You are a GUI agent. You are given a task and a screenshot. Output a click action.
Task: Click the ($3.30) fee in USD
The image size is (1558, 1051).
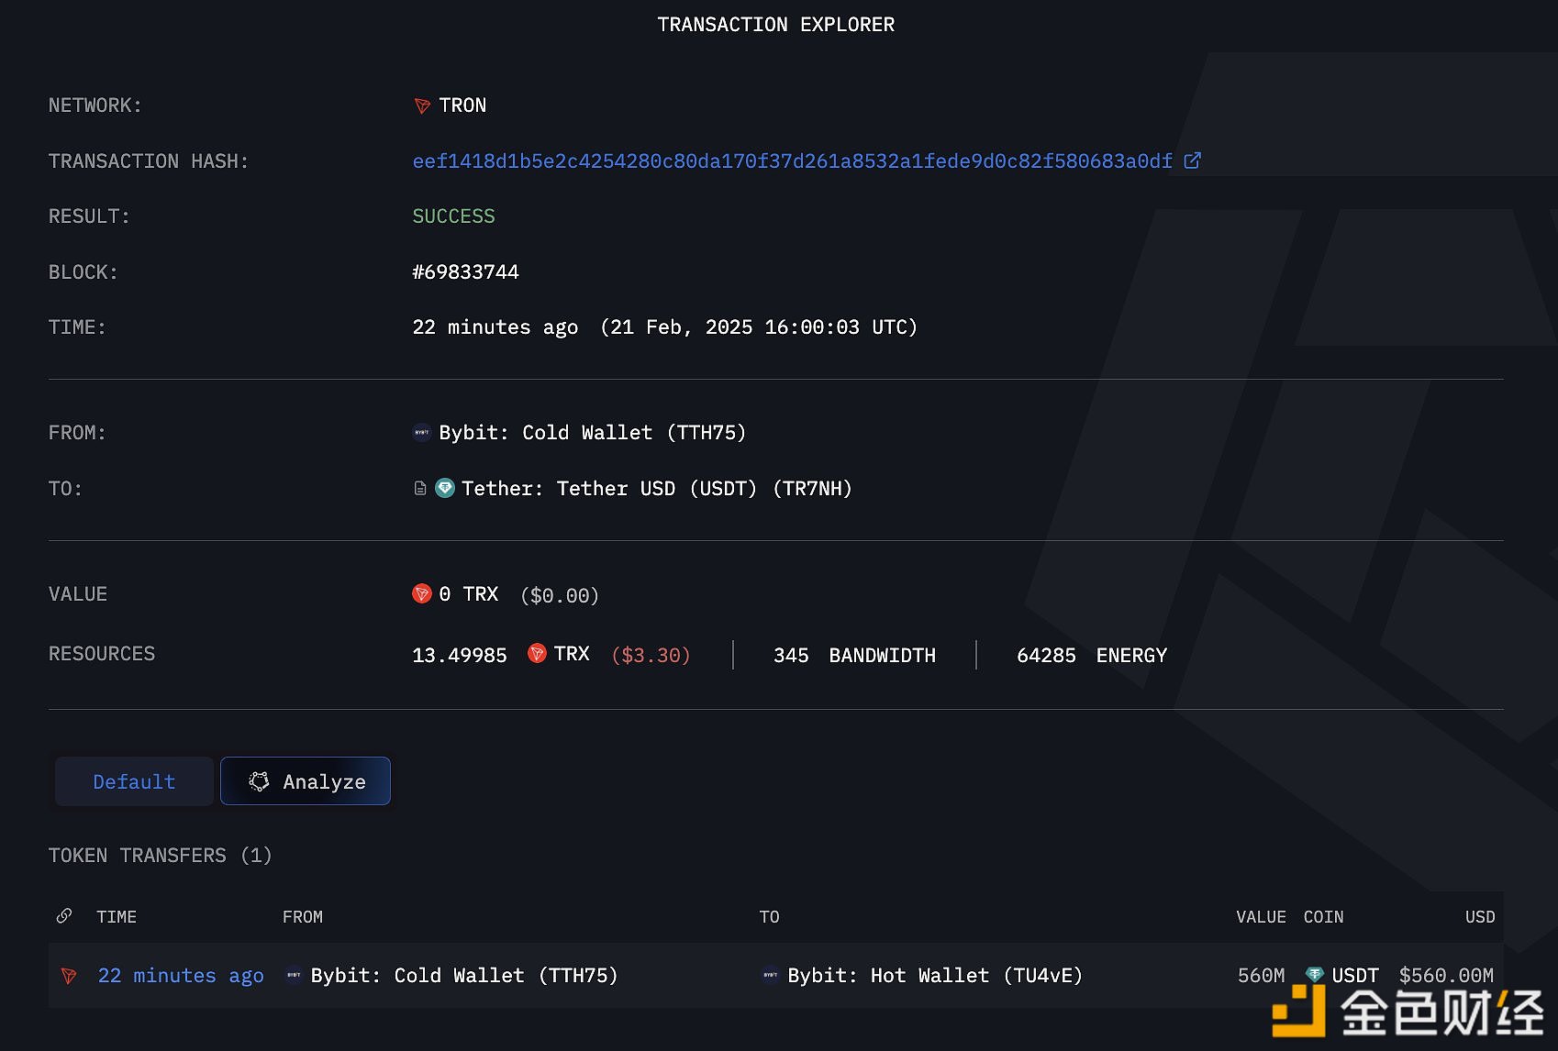[651, 655]
